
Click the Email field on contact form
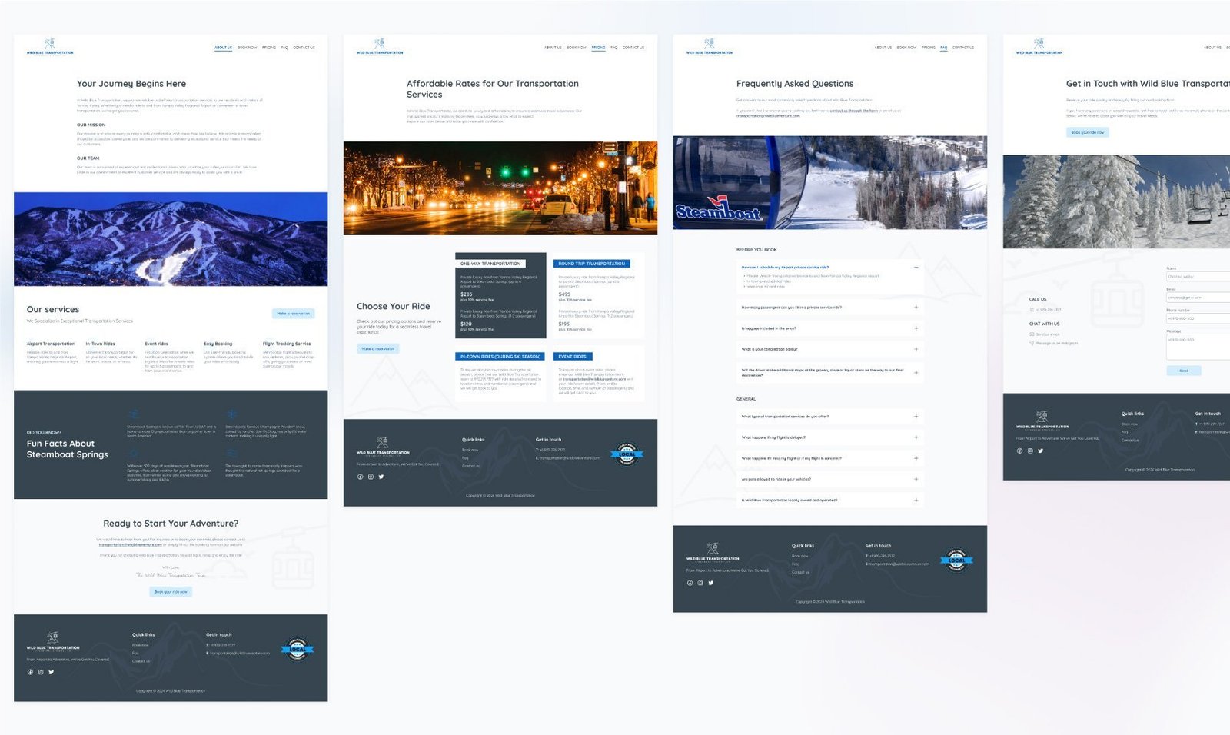1198,298
